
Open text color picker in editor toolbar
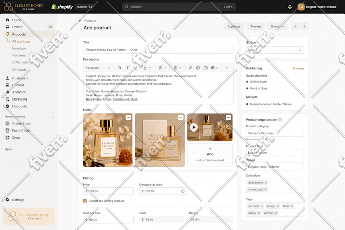click(147, 68)
